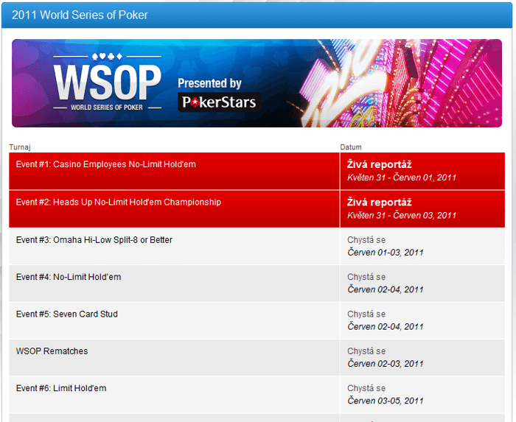Open Event #1: Casino Employees No-Limit Hold'em

point(105,164)
